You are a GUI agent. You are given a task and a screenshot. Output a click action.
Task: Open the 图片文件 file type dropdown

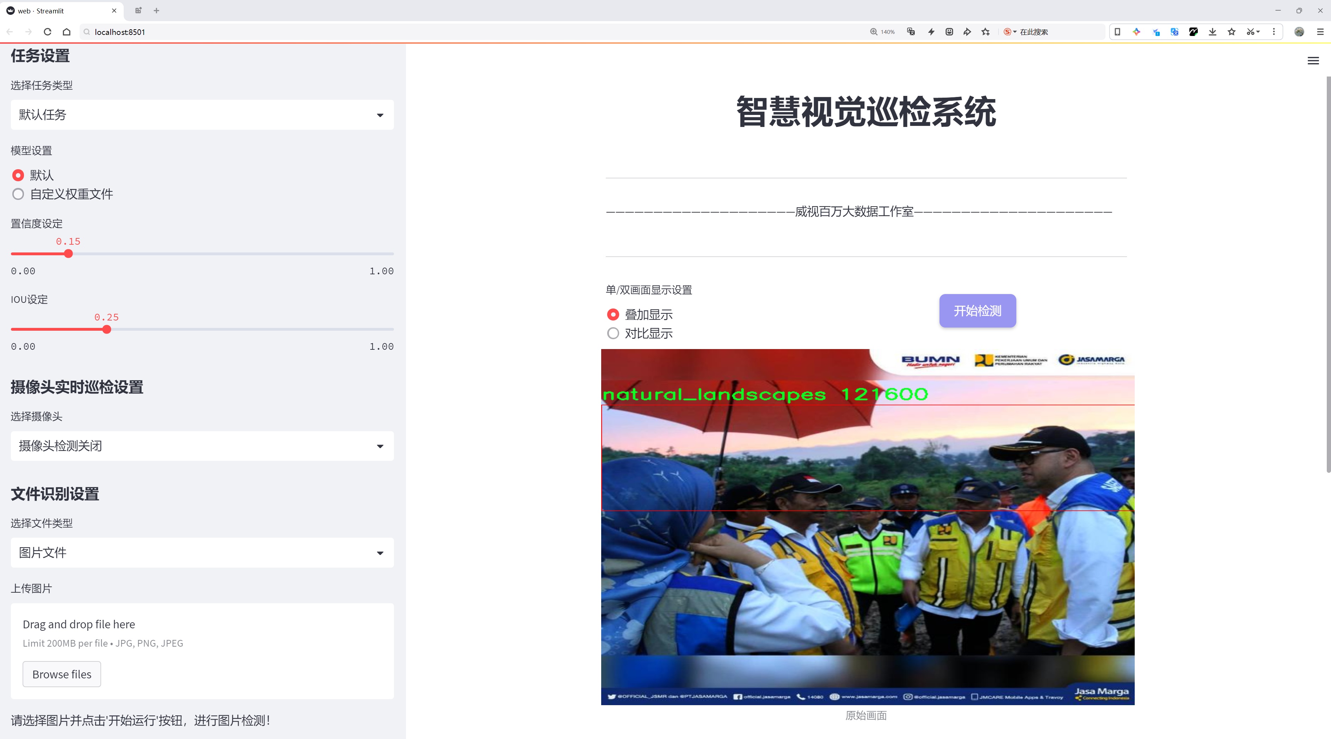[202, 552]
